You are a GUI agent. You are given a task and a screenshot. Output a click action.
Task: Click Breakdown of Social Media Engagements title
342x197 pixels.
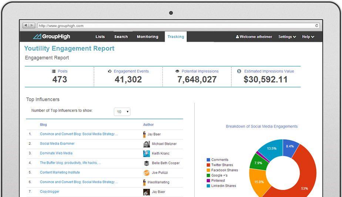click(262, 126)
